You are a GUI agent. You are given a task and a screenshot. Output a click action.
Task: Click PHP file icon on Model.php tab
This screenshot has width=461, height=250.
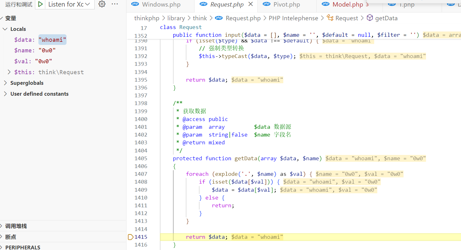pyautogui.click(x=326, y=4)
